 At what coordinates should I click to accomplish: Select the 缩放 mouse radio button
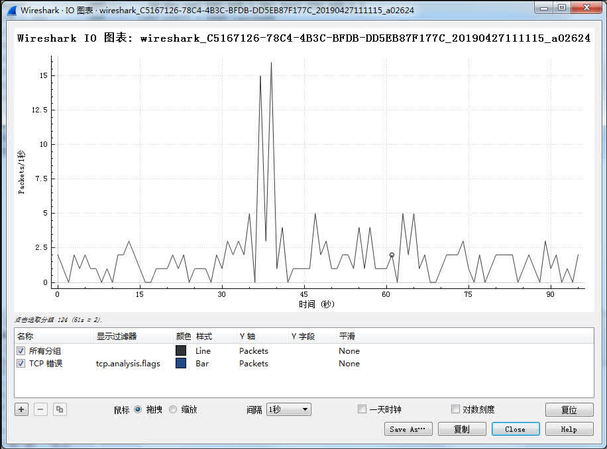(x=173, y=409)
